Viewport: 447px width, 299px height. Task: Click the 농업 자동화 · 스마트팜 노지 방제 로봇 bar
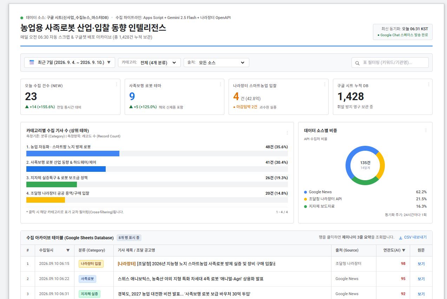73,154
